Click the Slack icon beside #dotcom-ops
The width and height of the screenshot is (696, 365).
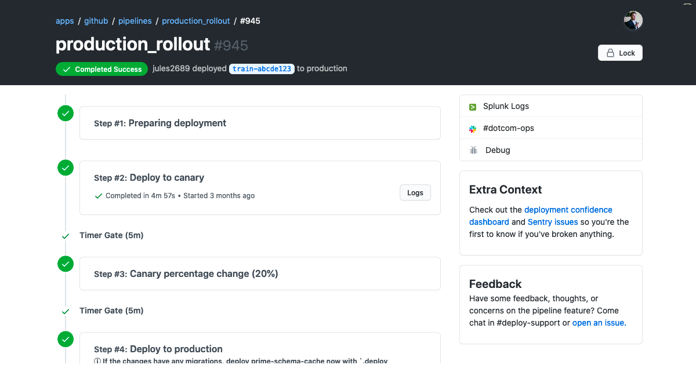[473, 129]
